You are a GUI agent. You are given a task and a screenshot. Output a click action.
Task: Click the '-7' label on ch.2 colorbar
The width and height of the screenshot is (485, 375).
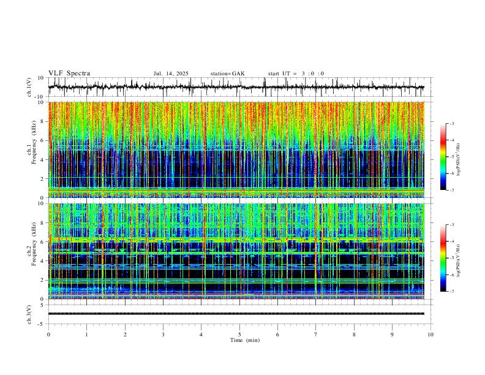(x=451, y=291)
